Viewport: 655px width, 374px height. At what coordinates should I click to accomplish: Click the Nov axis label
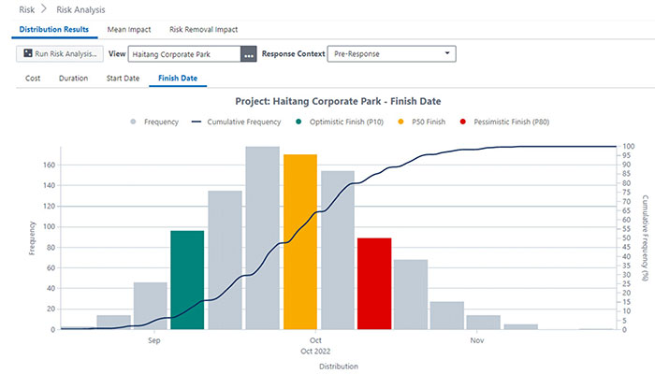click(477, 340)
